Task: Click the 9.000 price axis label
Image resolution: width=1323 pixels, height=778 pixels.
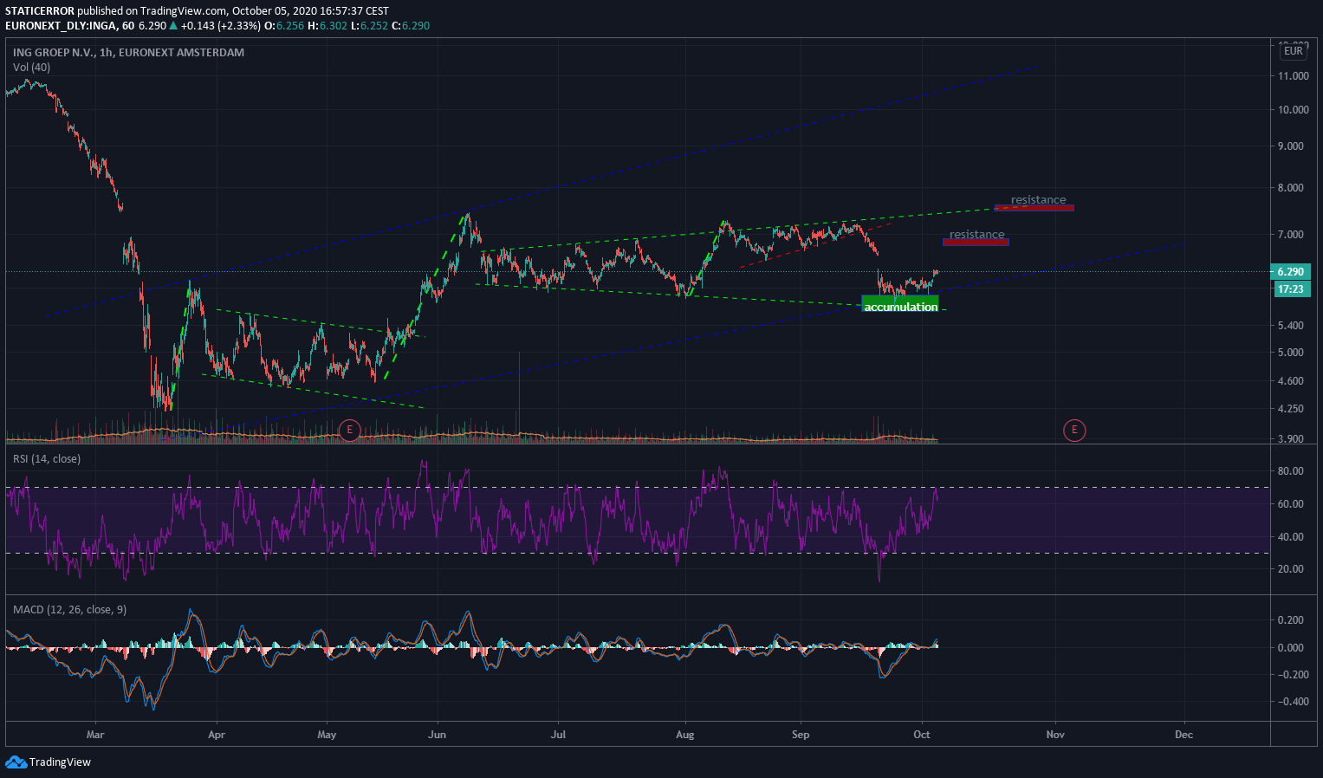Action: [1293, 146]
